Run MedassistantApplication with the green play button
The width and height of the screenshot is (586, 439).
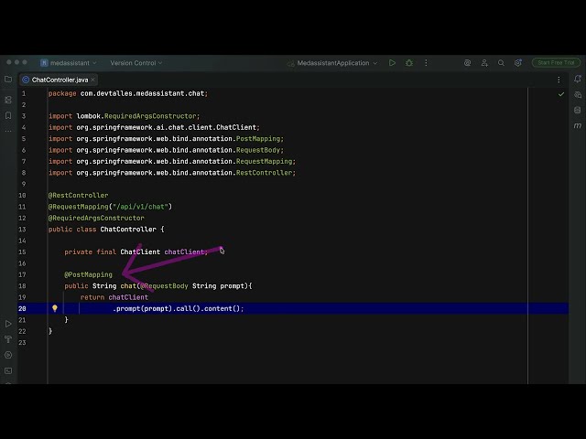[392, 63]
